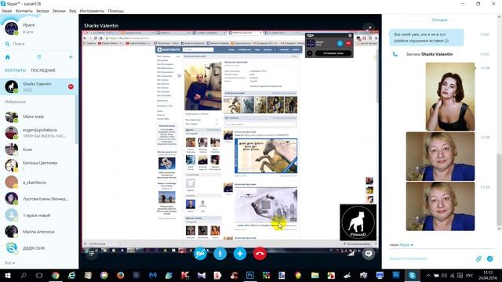Mute the microphone in call
Image resolution: width=502 pixels, height=282 pixels.
(x=220, y=254)
